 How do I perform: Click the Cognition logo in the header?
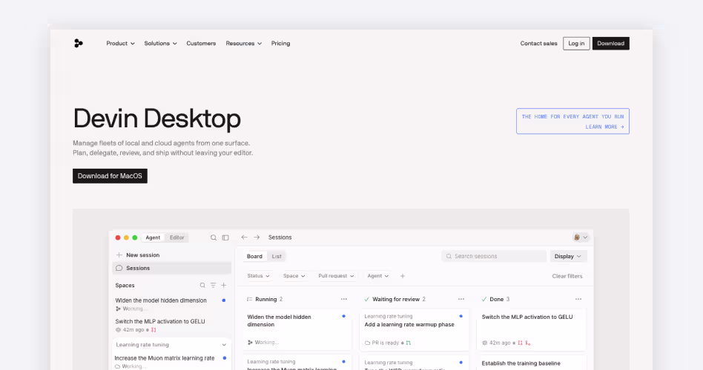pos(78,44)
